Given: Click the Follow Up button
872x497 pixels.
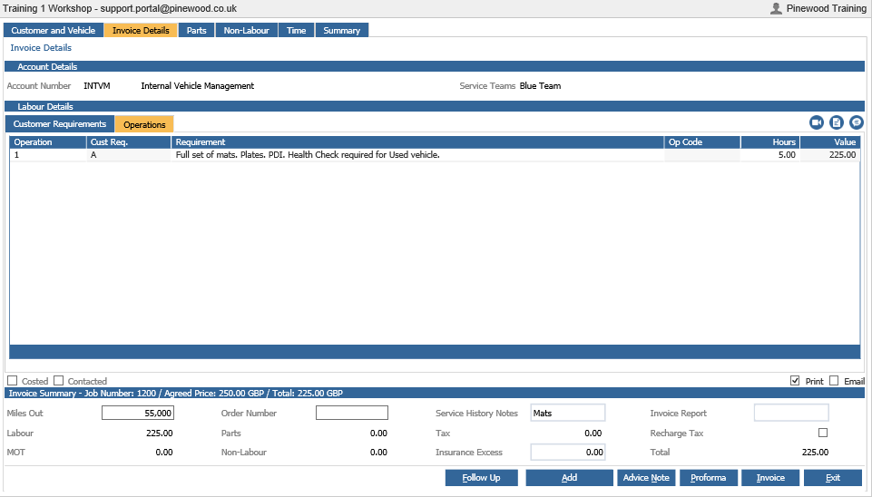Looking at the screenshot, I should click(x=482, y=478).
